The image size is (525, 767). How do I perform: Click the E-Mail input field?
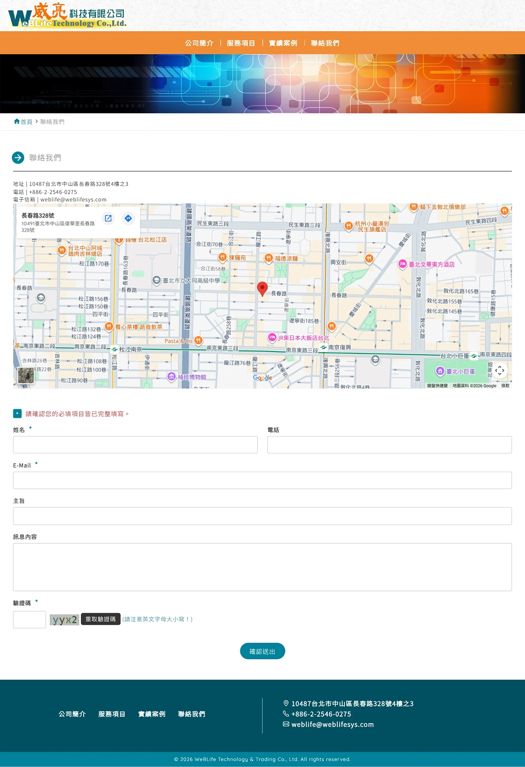(262, 480)
